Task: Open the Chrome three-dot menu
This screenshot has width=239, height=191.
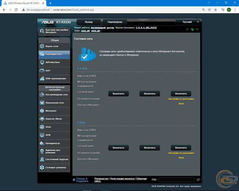Action: click(235, 10)
